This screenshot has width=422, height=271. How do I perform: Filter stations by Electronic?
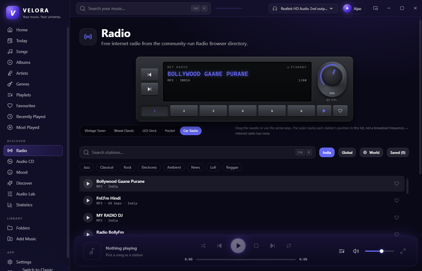(149, 167)
